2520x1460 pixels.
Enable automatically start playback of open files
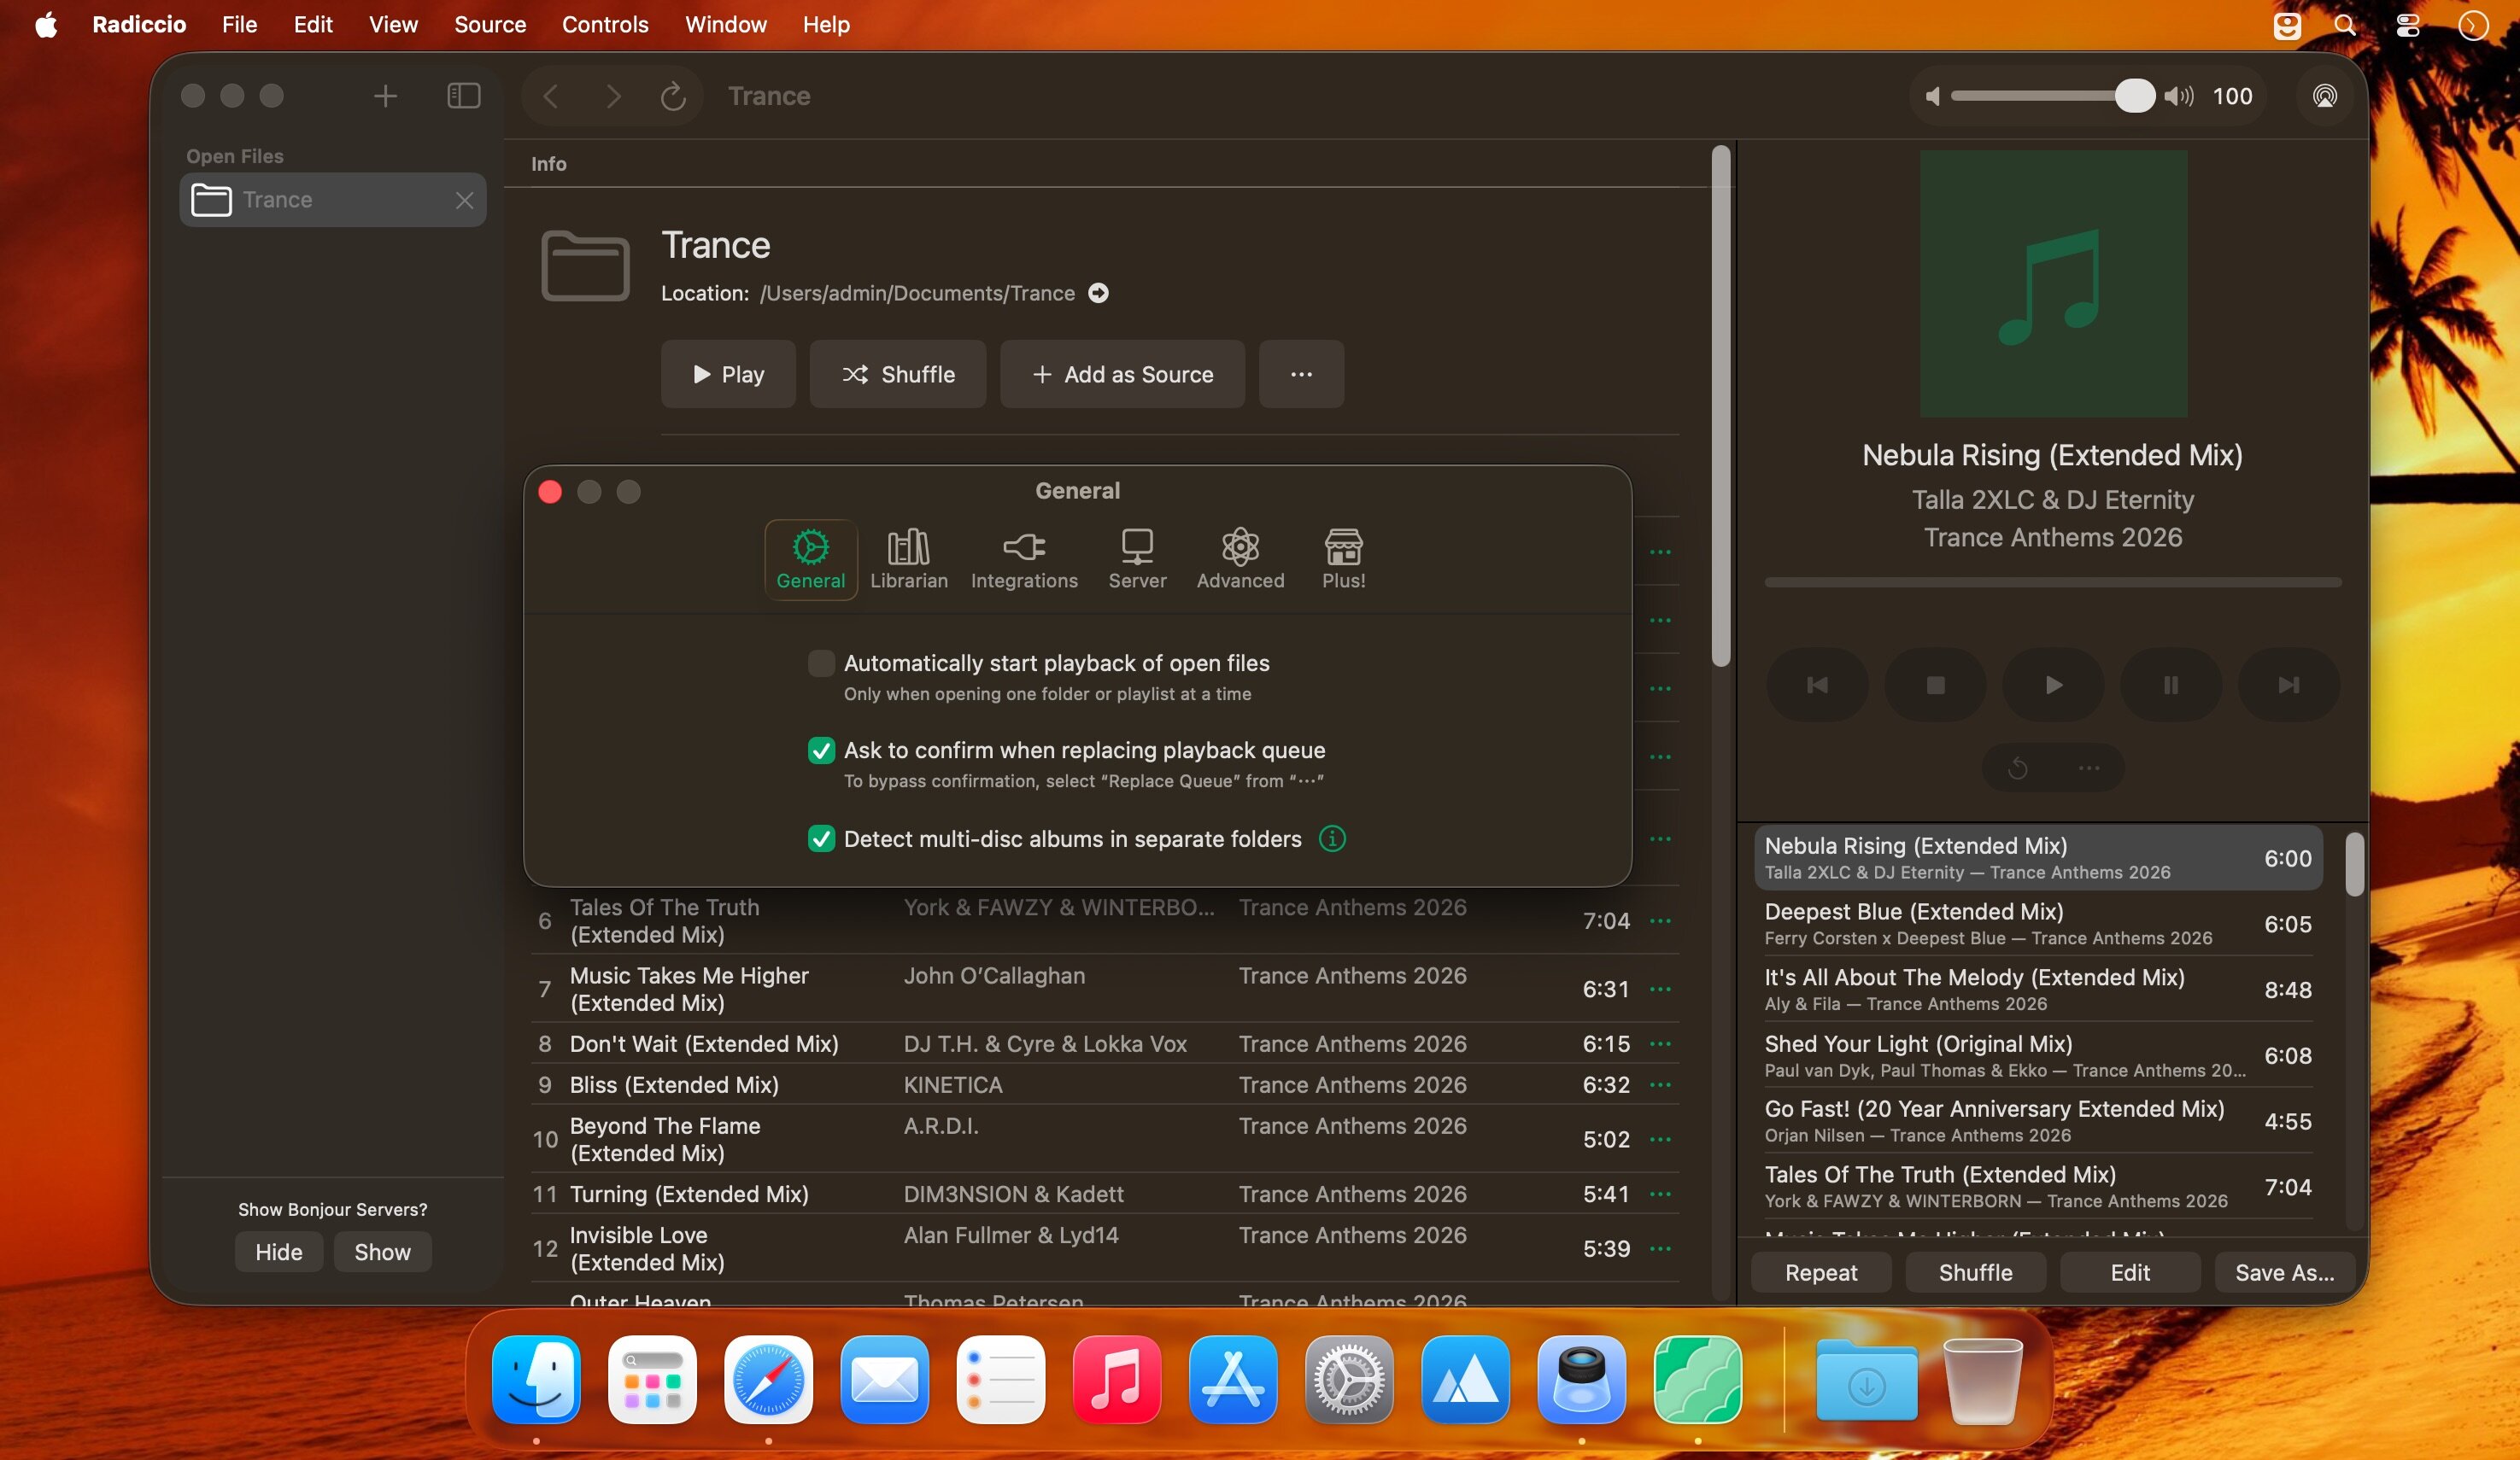(x=821, y=663)
